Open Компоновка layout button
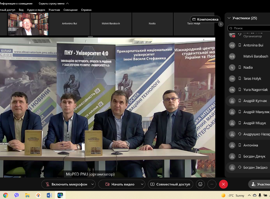Screen dimensions: 270x199 pos(205,19)
